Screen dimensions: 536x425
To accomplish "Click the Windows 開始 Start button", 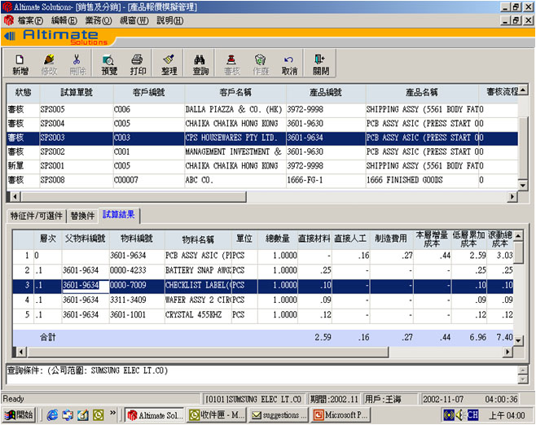I will [20, 415].
